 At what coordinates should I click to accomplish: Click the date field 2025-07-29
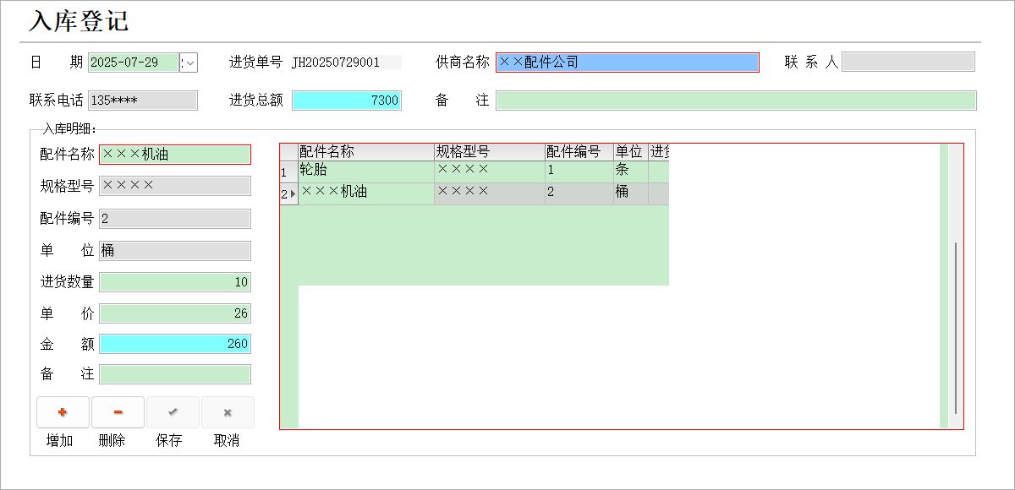click(x=134, y=63)
